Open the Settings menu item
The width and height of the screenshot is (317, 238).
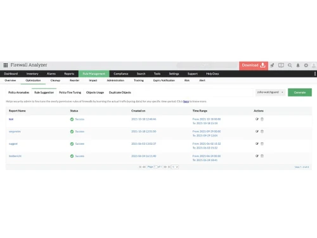pyautogui.click(x=174, y=74)
